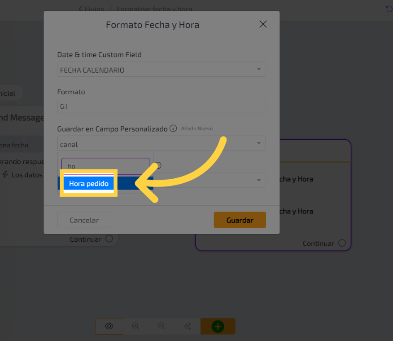Image resolution: width=393 pixels, height=341 pixels.
Task: Click the undo arrow icon at top right
Action: 389,9
